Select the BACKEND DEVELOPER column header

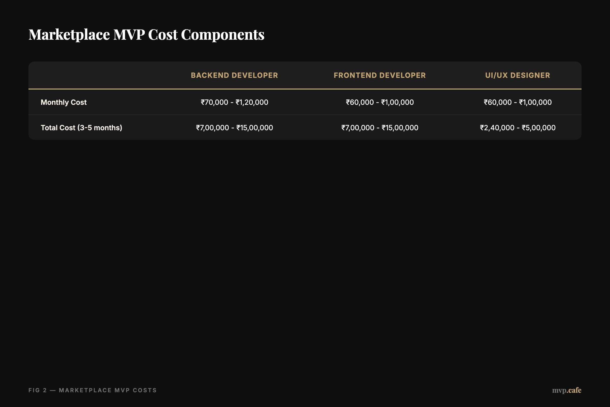point(234,75)
